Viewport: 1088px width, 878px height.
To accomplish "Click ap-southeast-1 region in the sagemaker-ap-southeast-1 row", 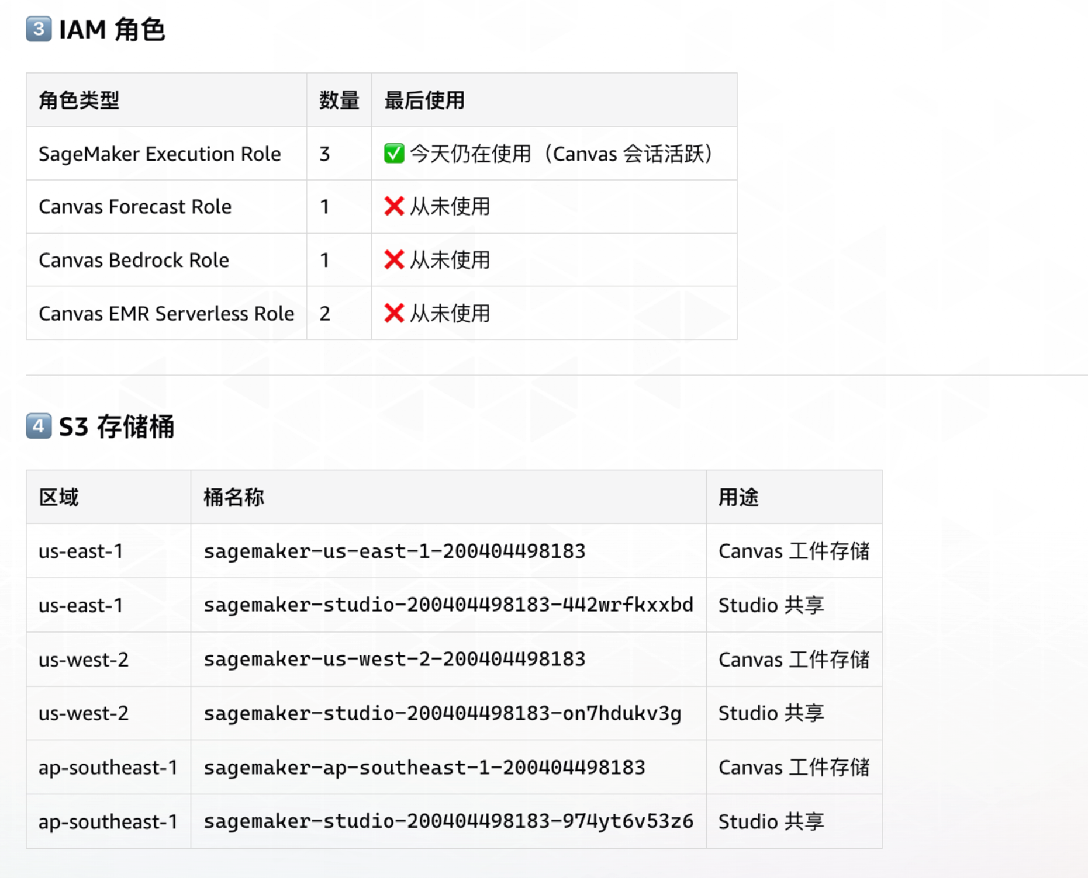I will coord(108,768).
